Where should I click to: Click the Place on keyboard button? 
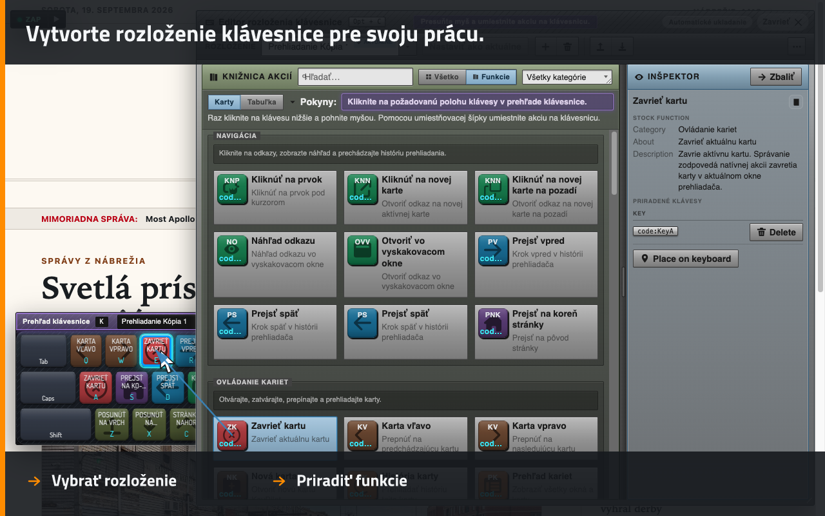[x=686, y=259]
